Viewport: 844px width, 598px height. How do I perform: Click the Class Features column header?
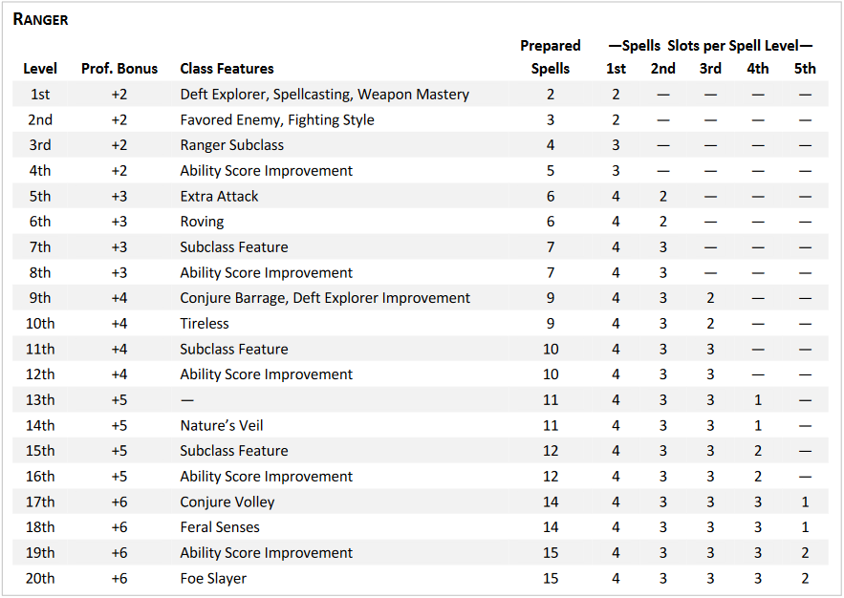tap(227, 69)
